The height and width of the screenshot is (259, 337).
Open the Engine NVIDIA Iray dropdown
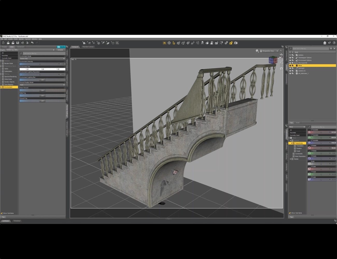pos(30,50)
